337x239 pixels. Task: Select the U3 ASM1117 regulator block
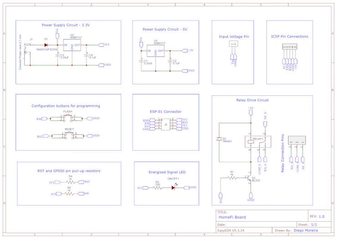(x=156, y=51)
